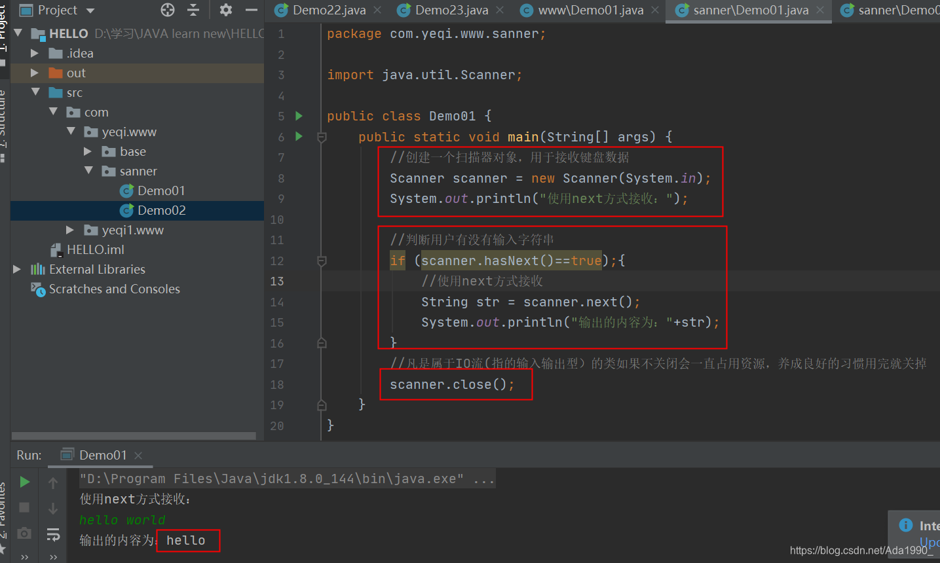The height and width of the screenshot is (563, 940).
Task: Click the String str declaration line
Action: [531, 302]
